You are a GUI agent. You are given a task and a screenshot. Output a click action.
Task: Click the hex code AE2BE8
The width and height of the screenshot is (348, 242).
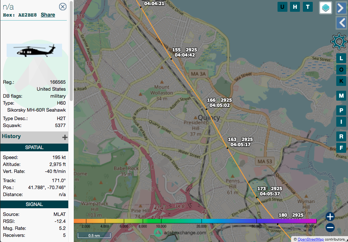(27, 15)
